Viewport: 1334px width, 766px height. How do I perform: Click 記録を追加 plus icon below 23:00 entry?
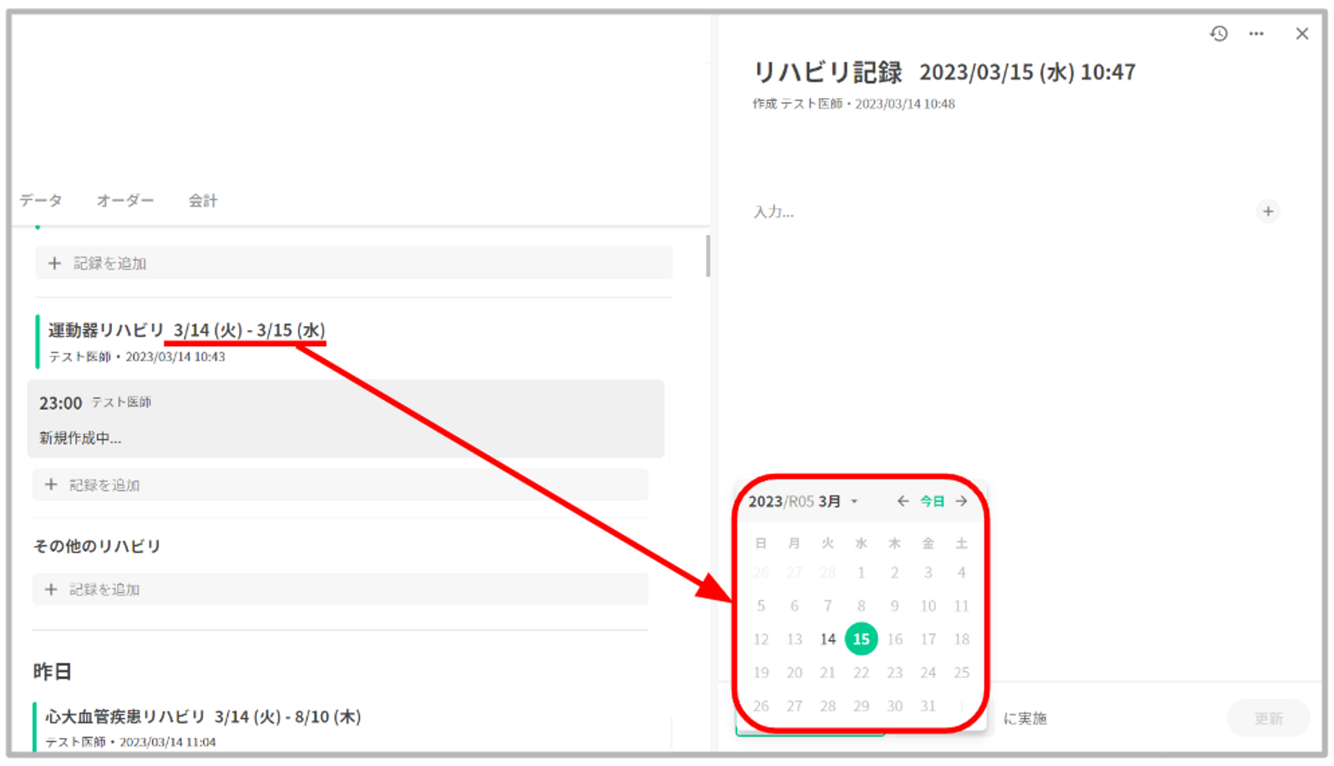pos(51,485)
